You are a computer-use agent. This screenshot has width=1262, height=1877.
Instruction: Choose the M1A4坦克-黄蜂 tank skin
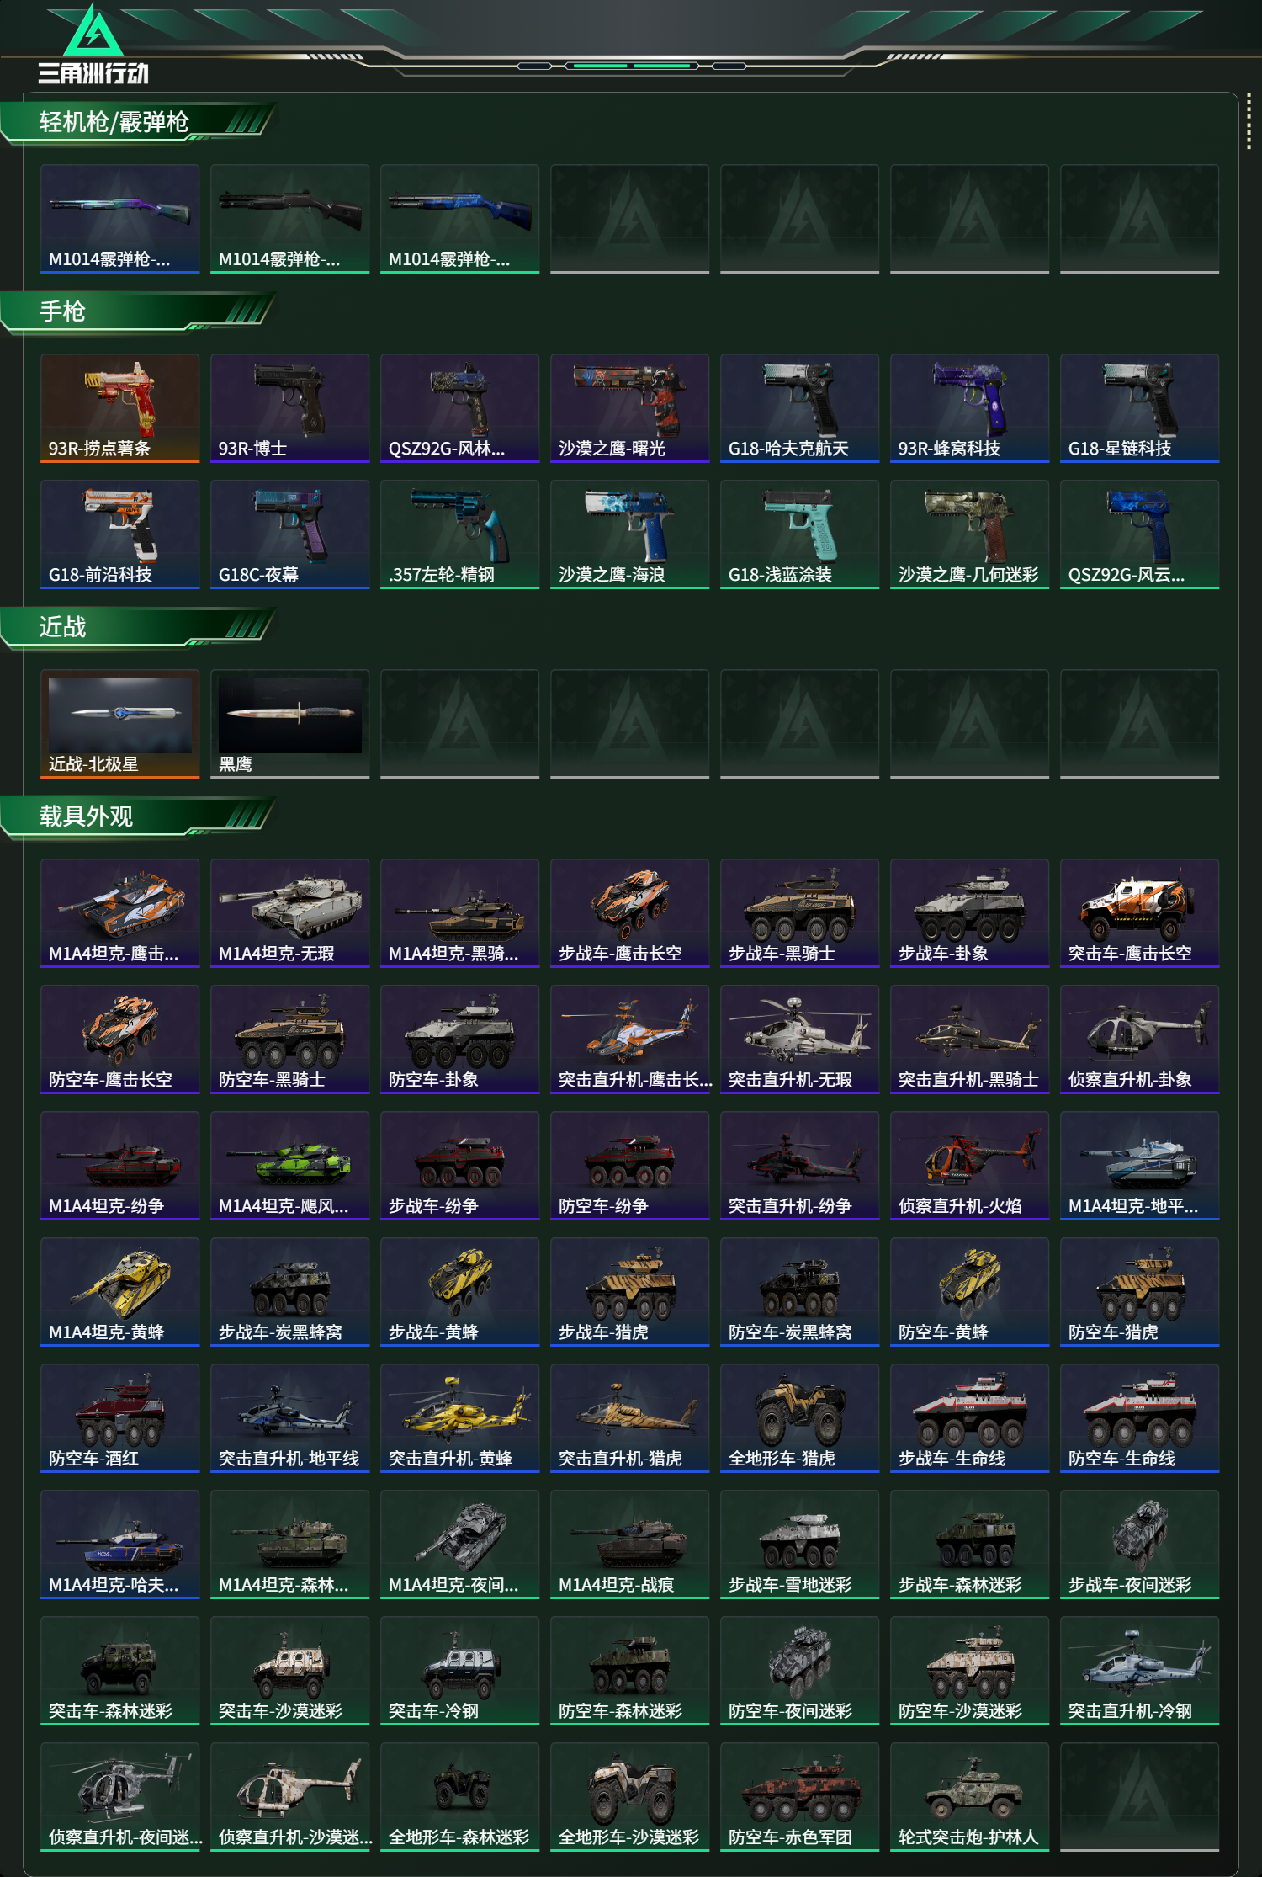click(119, 1292)
